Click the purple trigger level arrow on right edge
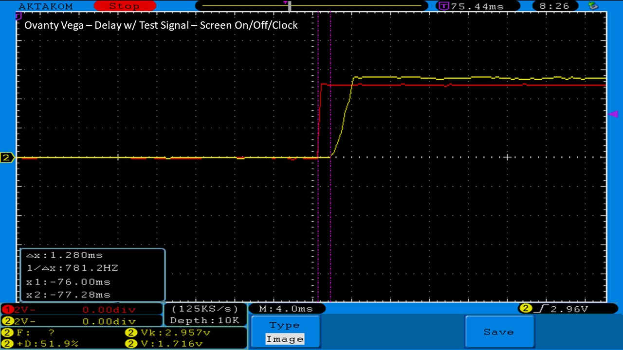This screenshot has height=350, width=623. pyautogui.click(x=613, y=114)
